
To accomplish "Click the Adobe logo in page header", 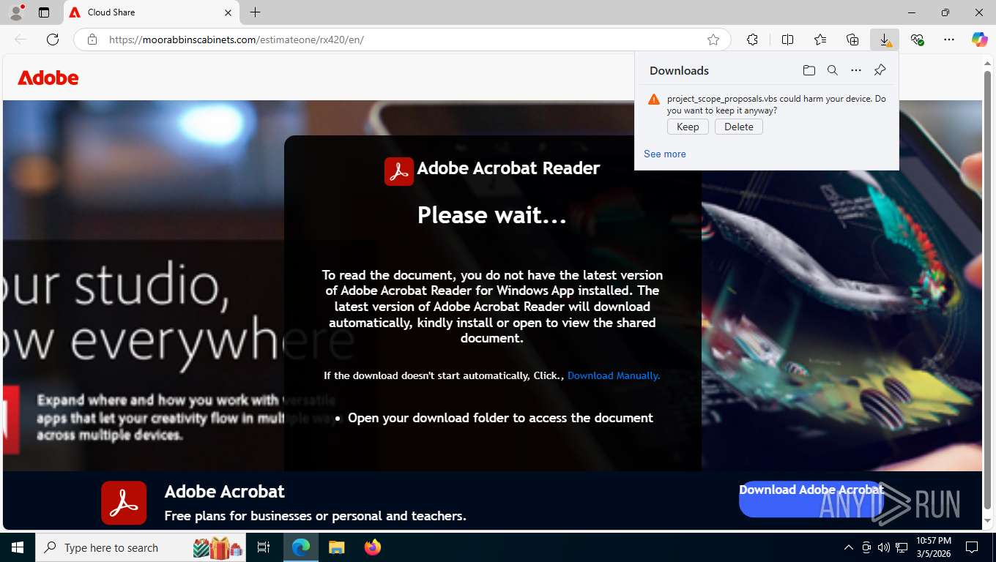I will pos(48,78).
